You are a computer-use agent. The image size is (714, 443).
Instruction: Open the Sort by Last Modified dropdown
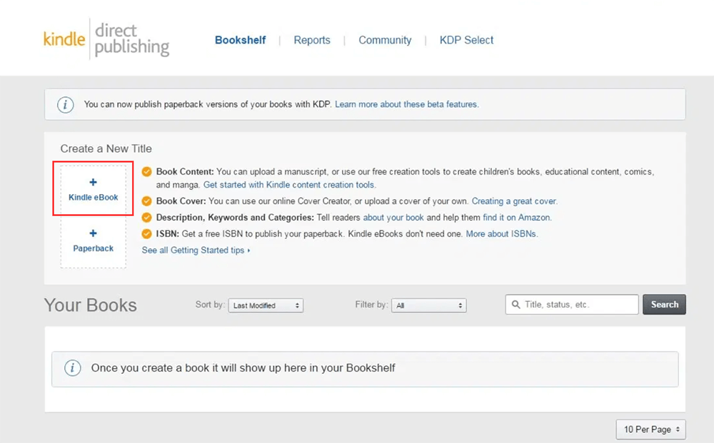[x=266, y=305]
